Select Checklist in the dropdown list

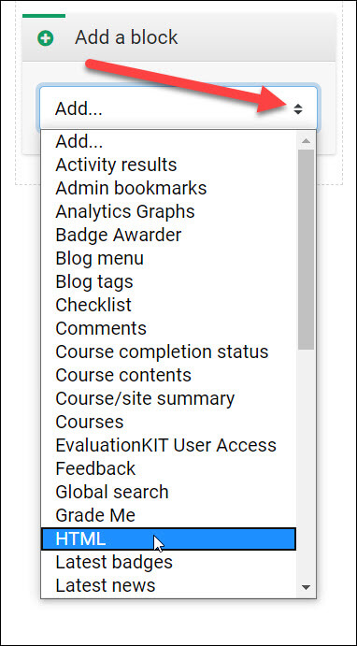(x=93, y=305)
